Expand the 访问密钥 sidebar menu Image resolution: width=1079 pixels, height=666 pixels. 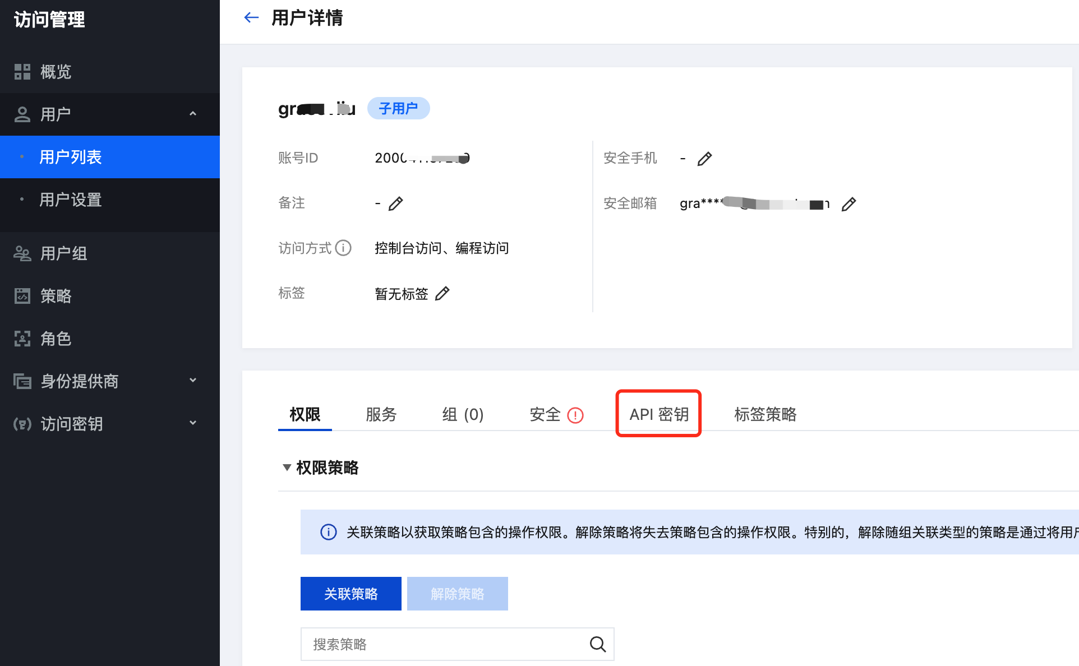[193, 423]
